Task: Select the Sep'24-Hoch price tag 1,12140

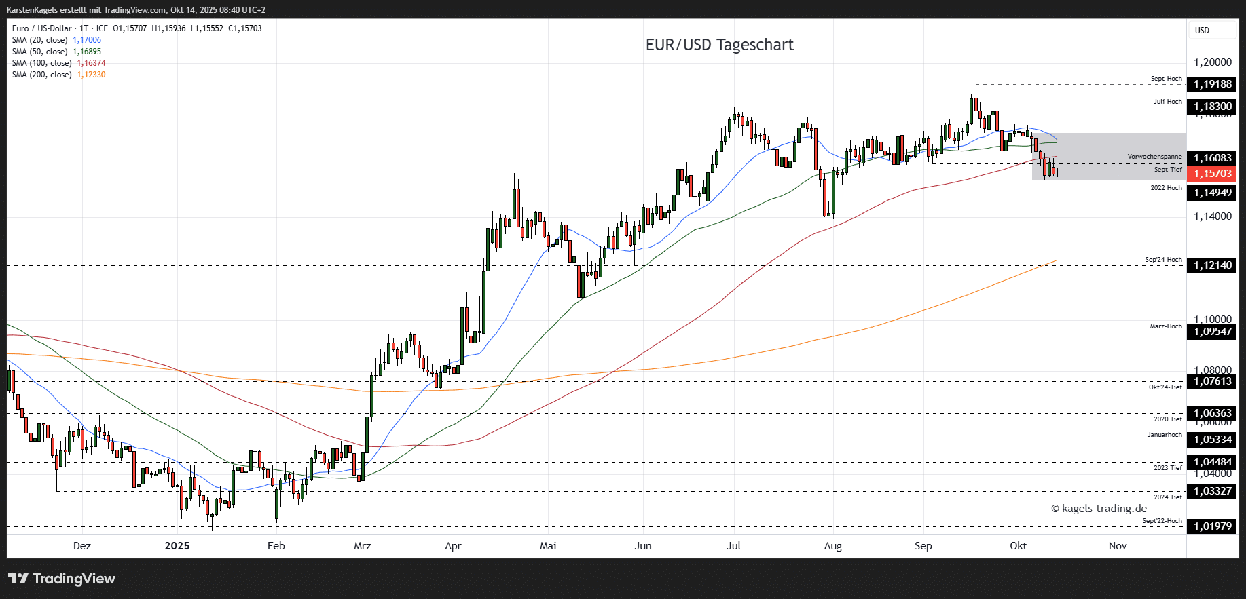Action: pyautogui.click(x=1213, y=265)
